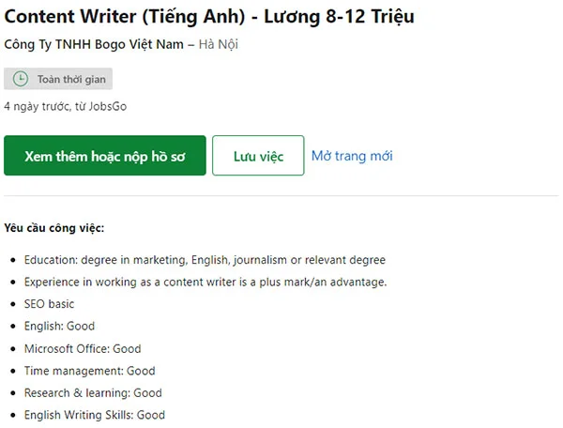Open the Mở trang mới link
Screen dimensions: 563x428
tap(352, 156)
